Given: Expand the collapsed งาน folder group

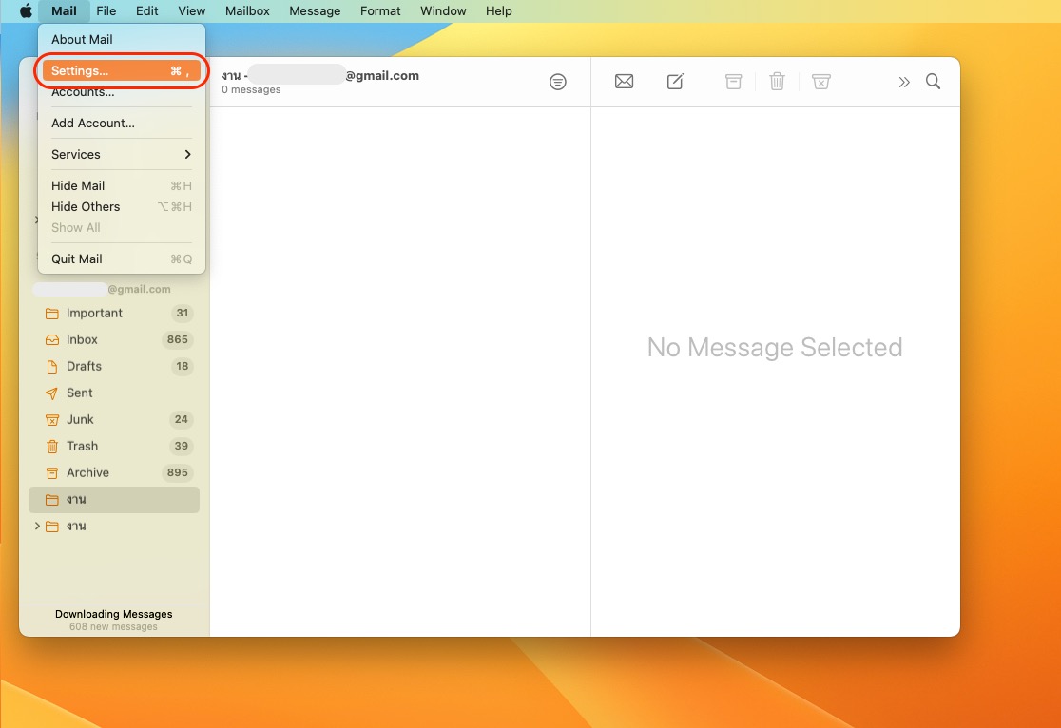Looking at the screenshot, I should coord(37,527).
